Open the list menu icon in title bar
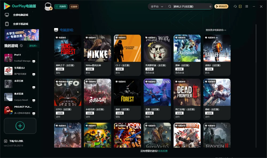Viewport: 267px width, 158px height. coord(246,6)
